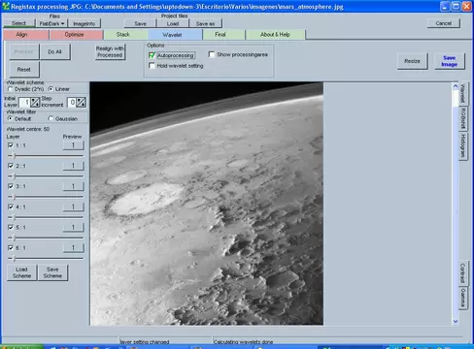
Task: Click the image scrollbar up arrow
Action: (456, 86)
